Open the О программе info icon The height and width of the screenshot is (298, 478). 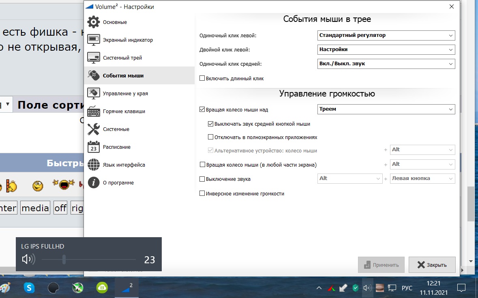click(94, 182)
